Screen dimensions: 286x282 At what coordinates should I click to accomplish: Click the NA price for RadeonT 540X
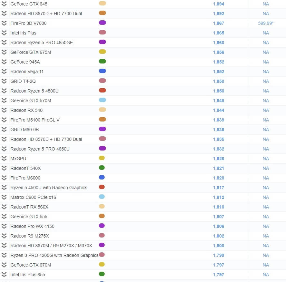(x=266, y=169)
